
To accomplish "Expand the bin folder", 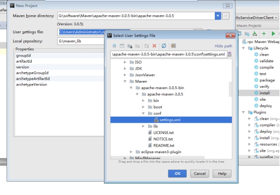I will click(x=143, y=101).
